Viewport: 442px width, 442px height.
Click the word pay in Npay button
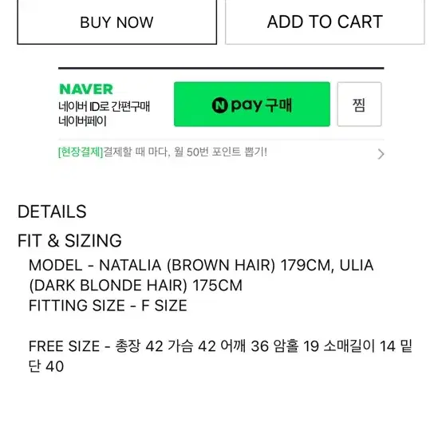coord(247,105)
